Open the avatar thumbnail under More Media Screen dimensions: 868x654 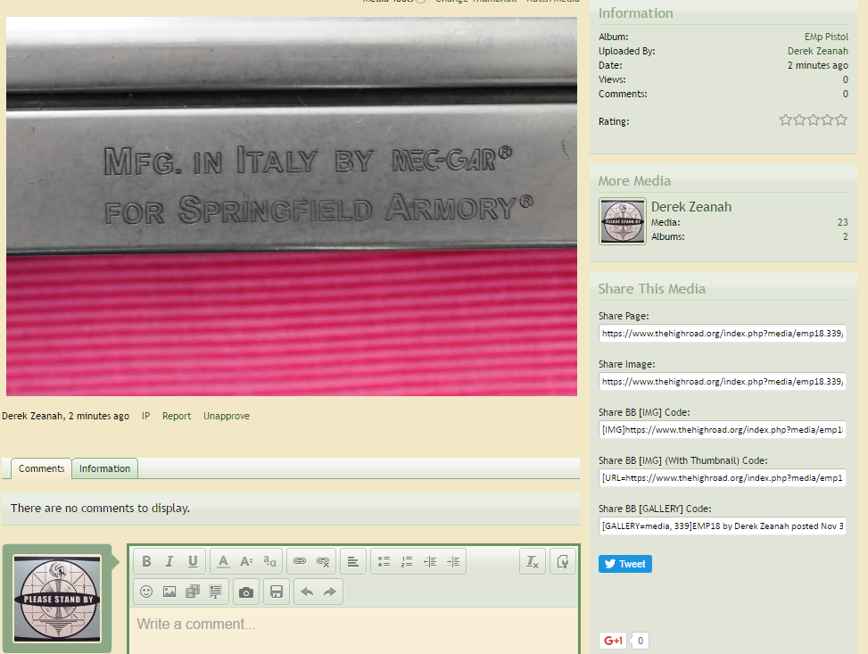[x=622, y=221]
